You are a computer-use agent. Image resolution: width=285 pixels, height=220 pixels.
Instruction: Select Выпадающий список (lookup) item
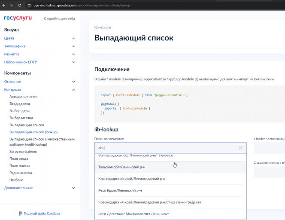coord(33,132)
